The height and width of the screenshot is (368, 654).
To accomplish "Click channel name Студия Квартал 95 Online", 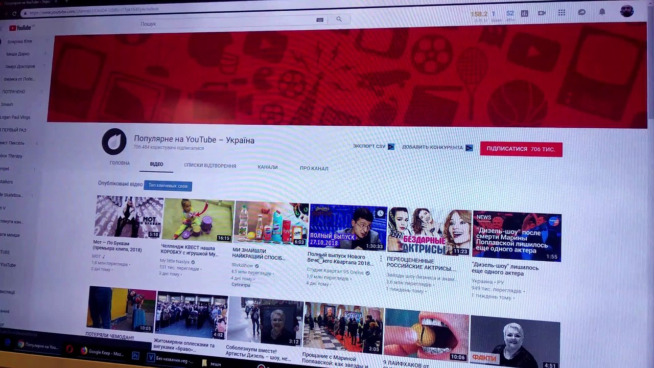I will [335, 271].
